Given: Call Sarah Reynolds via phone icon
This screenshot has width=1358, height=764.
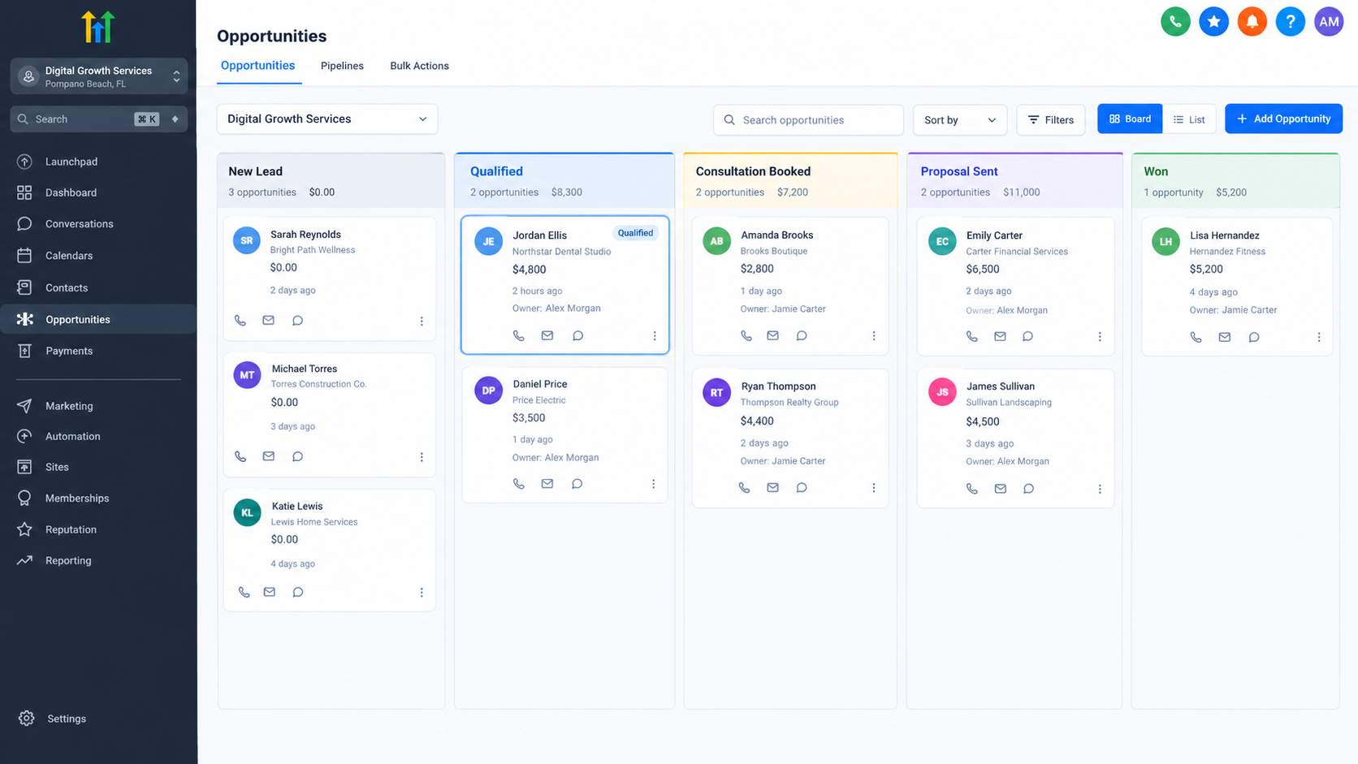Looking at the screenshot, I should click(x=240, y=321).
